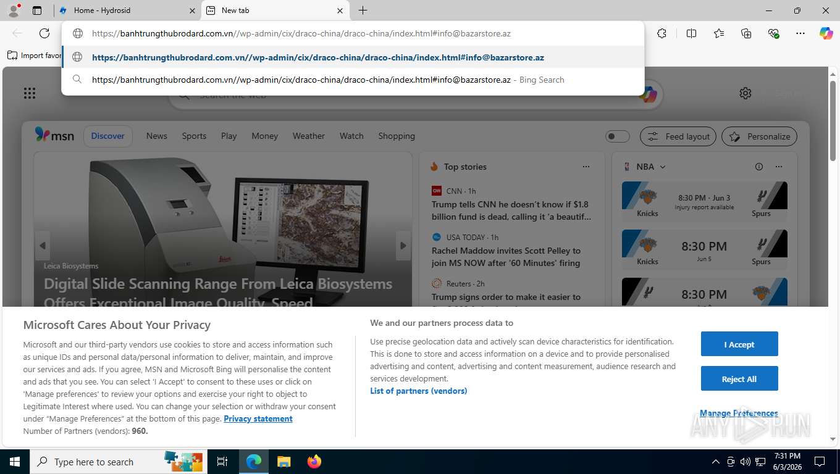Viewport: 840px width, 474px height.
Task: Close the Home - Hydrosid tab
Action: click(192, 10)
